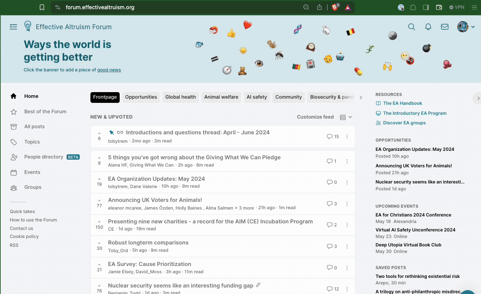Open comments on Introductions and questions thread

333,137
